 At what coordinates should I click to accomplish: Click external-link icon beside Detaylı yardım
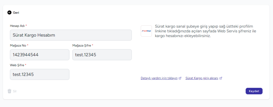180,78
